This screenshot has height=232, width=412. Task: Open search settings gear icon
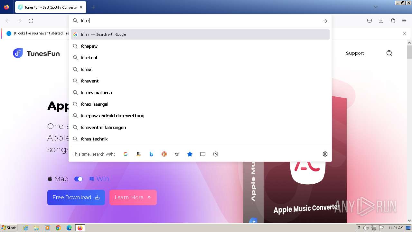[x=325, y=154]
